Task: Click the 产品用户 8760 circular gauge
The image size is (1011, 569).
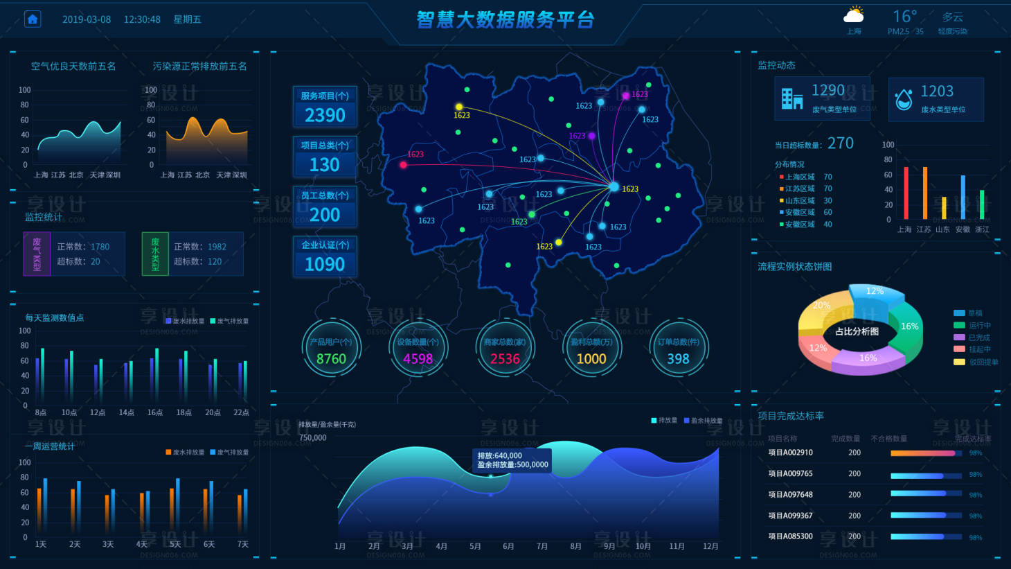Action: tap(331, 349)
